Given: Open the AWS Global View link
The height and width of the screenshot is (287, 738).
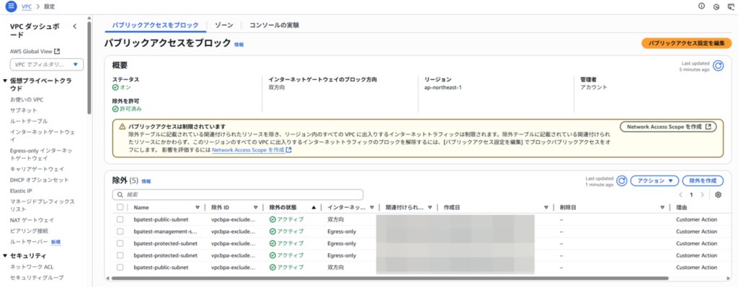Looking at the screenshot, I should [x=35, y=51].
